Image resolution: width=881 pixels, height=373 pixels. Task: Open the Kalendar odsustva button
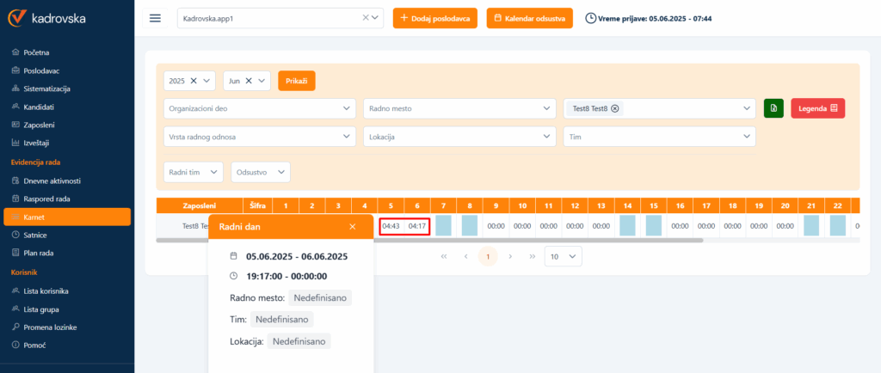click(x=529, y=18)
